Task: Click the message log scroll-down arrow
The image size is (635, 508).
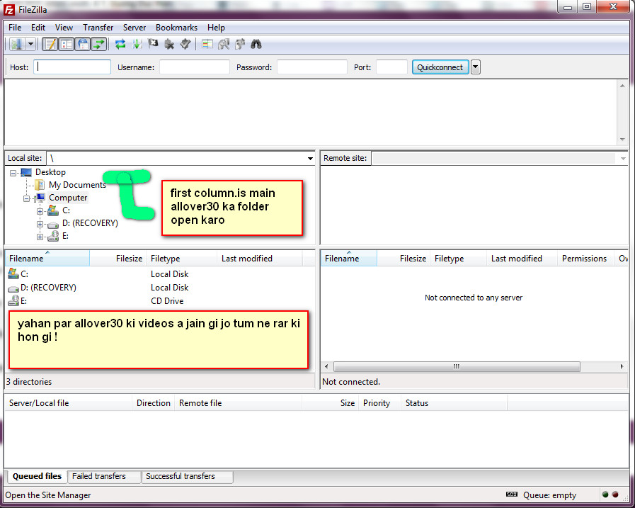Action: [622, 140]
